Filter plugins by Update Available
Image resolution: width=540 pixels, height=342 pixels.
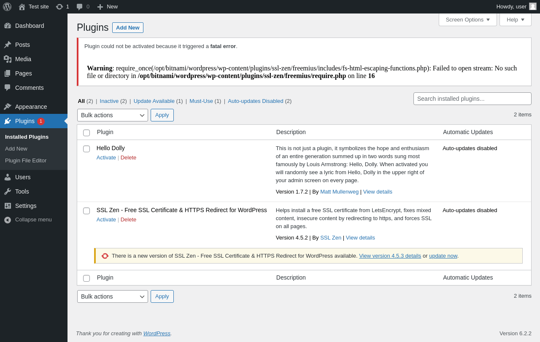(x=154, y=101)
